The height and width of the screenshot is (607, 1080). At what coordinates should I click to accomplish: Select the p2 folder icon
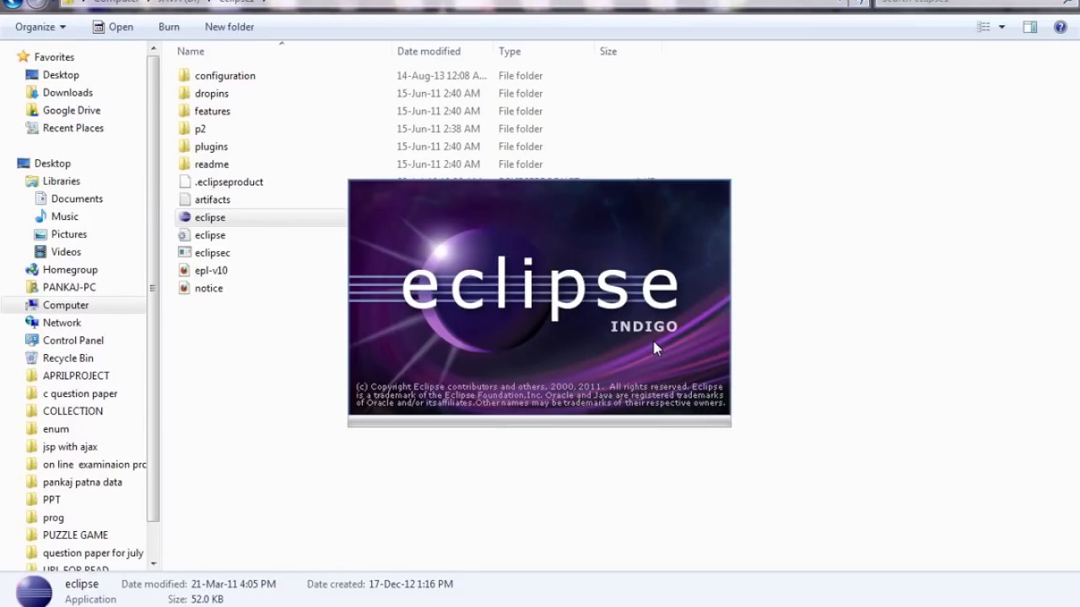coord(186,128)
